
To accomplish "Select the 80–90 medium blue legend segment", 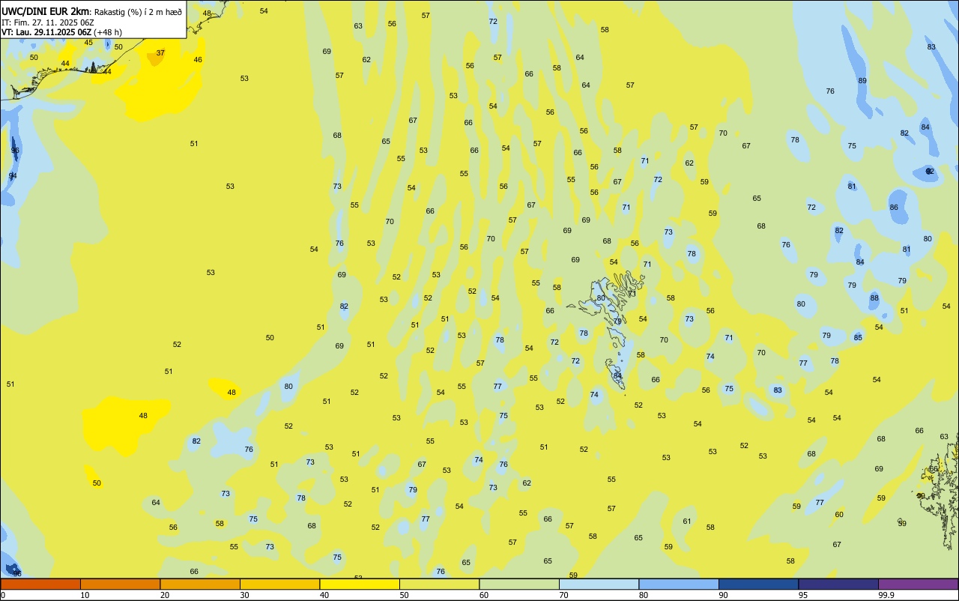I will [x=679, y=584].
